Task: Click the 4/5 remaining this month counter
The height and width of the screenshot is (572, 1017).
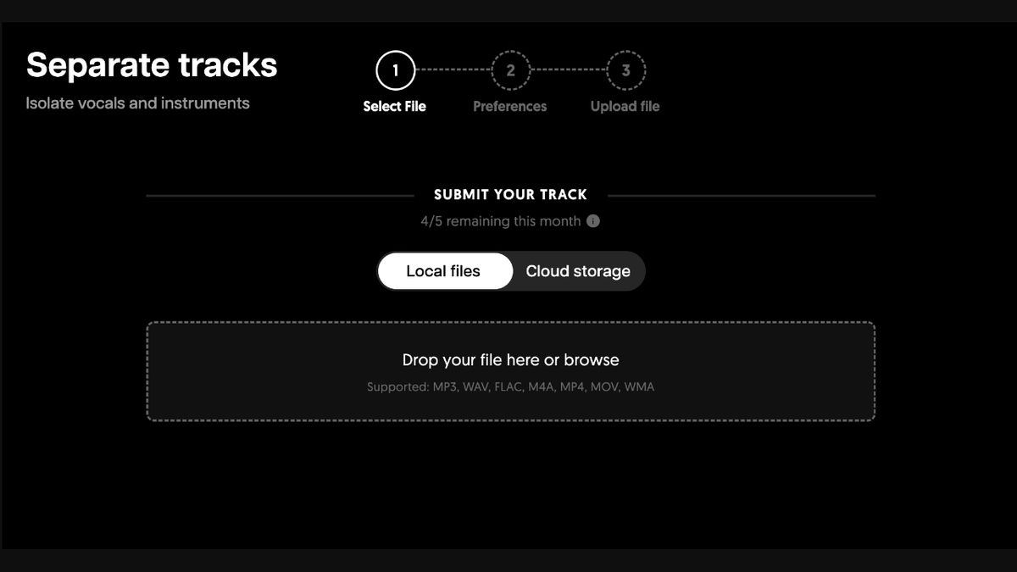Action: (x=500, y=221)
